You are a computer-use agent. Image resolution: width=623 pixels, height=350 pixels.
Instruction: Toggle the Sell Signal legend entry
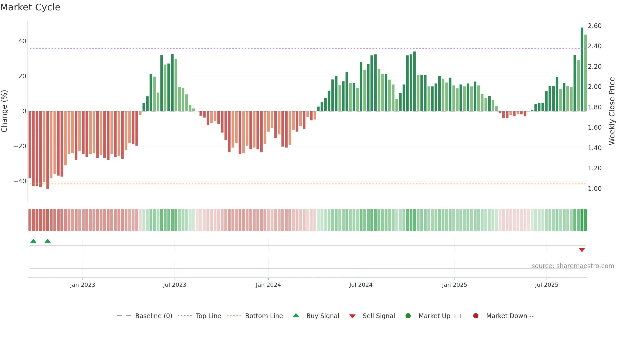pyautogui.click(x=372, y=316)
